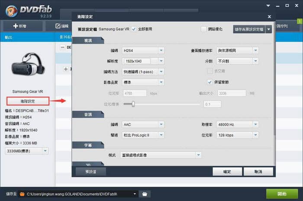Open the 取樣率 48000 Hz dropdown
The width and height of the screenshot is (303, 201).
tap(238, 125)
